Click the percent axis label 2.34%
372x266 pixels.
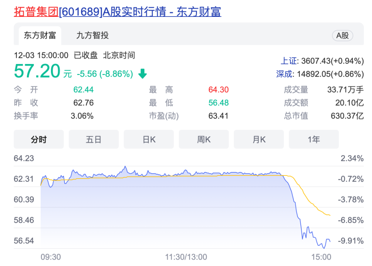pos(352,158)
